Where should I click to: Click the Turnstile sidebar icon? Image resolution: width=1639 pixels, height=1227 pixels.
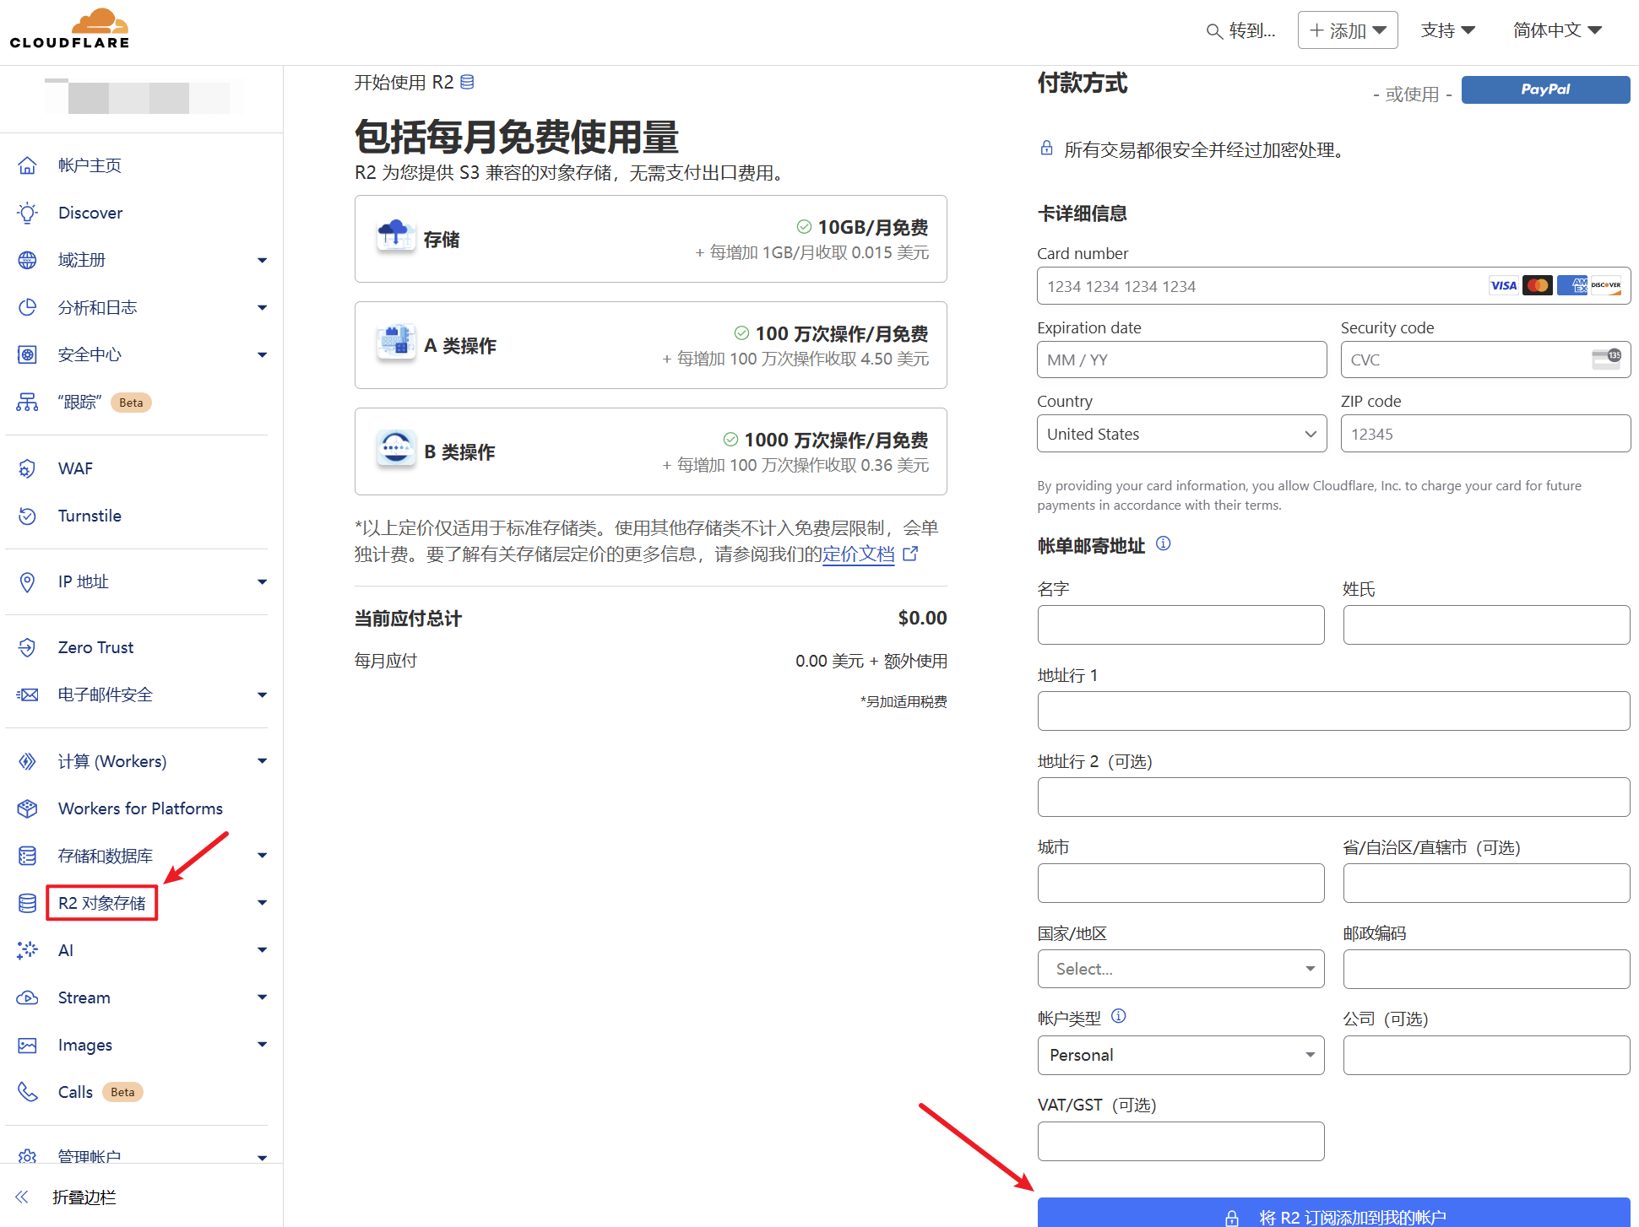28,516
